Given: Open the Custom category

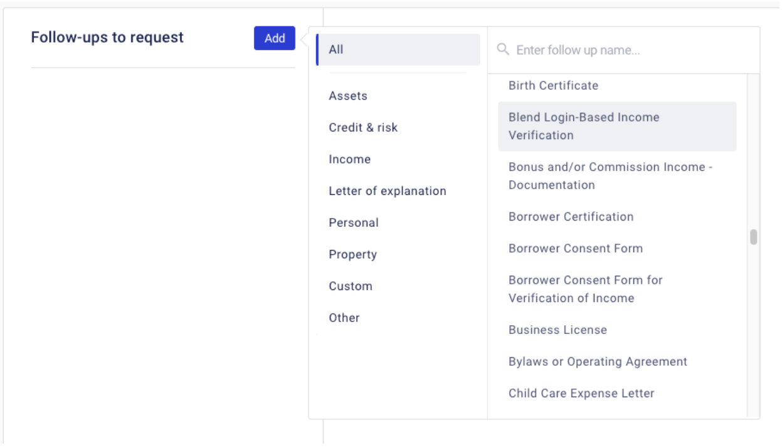Looking at the screenshot, I should click(x=351, y=286).
